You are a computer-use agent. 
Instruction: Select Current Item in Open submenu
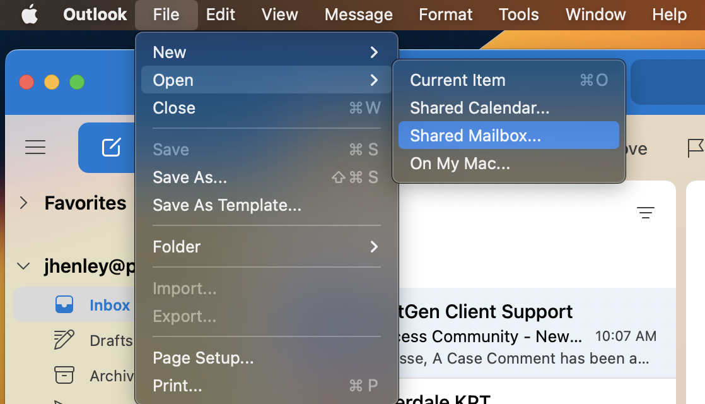(x=508, y=80)
